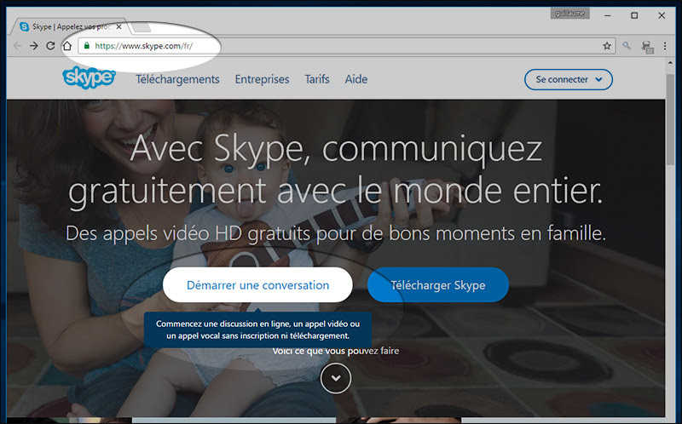The image size is (682, 424).
Task: Click the green secure padlock icon
Action: tap(87, 46)
